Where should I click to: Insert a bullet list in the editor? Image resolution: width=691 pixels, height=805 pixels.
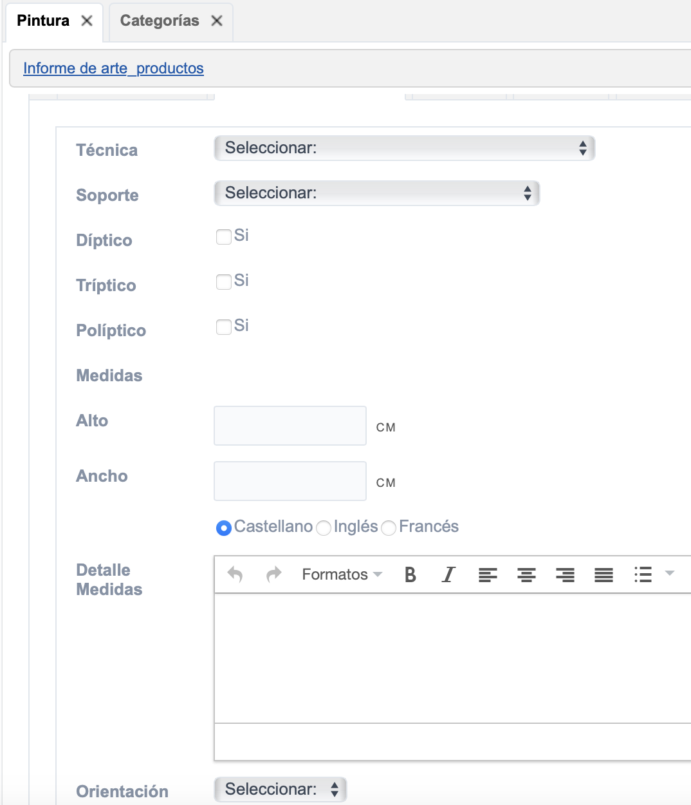tap(643, 574)
